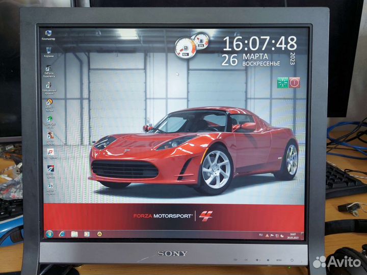This screenshot has height=275, width=367.
Task: Open Windows Media Player taskbar icon
Action: 87,234
